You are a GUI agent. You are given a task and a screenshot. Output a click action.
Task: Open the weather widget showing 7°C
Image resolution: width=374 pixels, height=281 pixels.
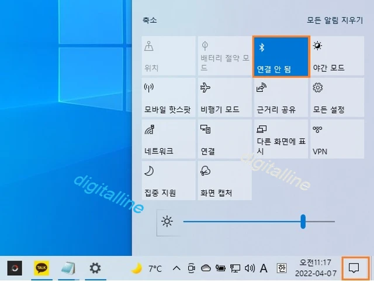(x=147, y=268)
